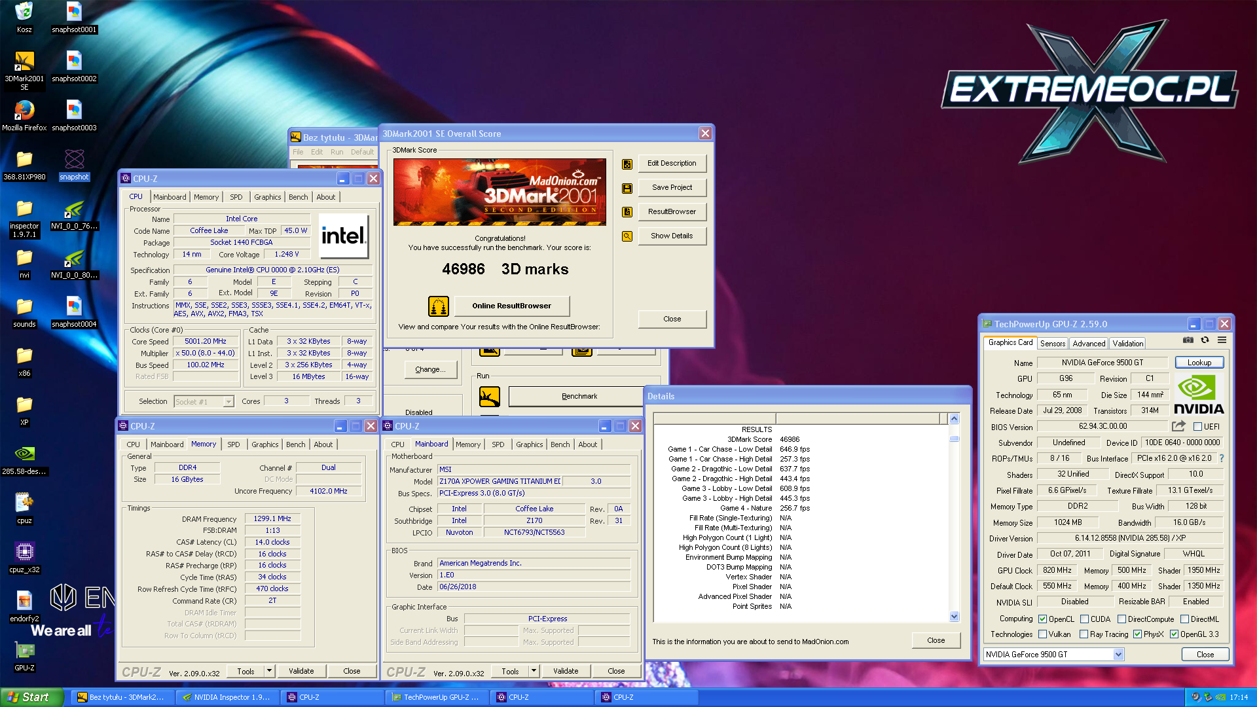Toggle the Vulkan checkbox
The image size is (1257, 707).
pos(1043,634)
